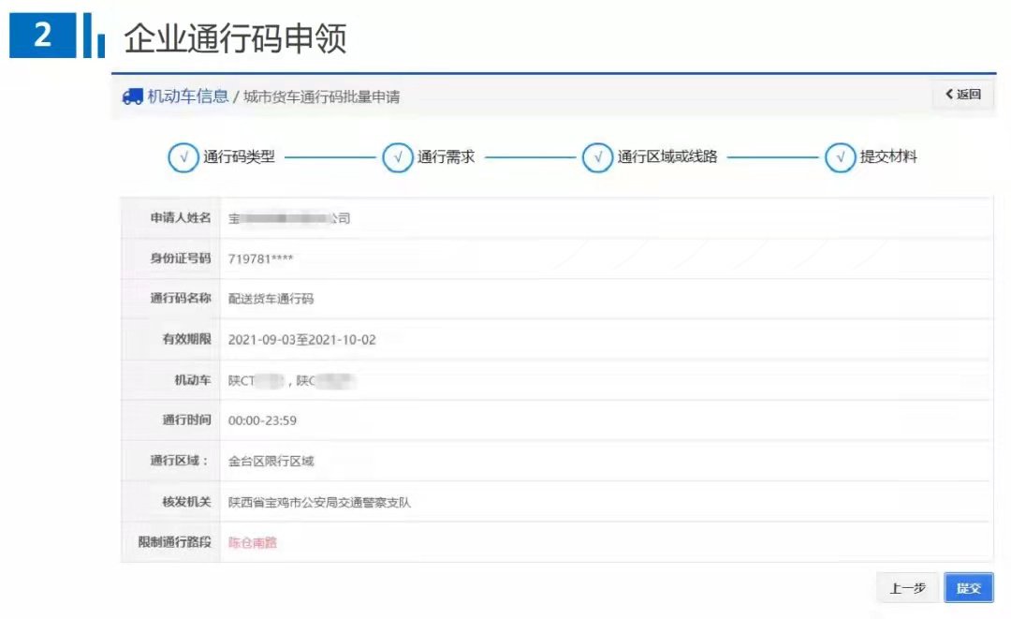Select the 提交材料 step label
This screenshot has height=619, width=1011.
pyautogui.click(x=888, y=157)
